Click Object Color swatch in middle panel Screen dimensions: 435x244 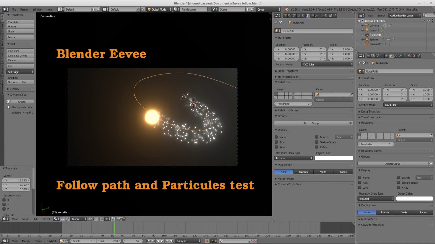334,158
